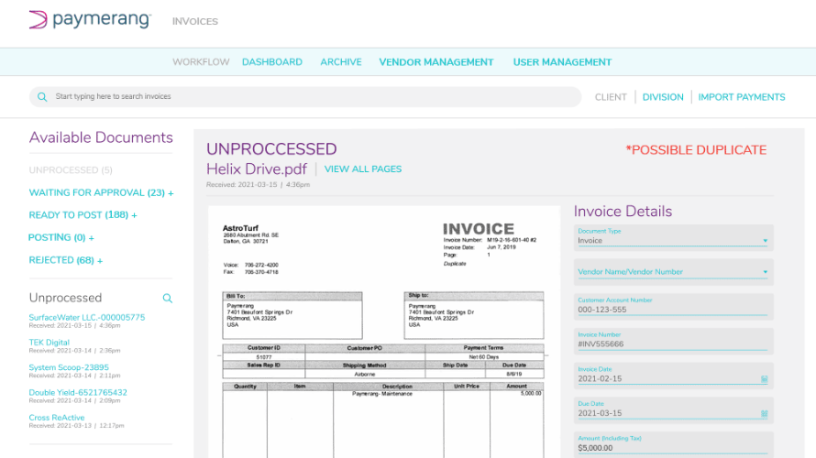Viewport: 816px width, 458px height.
Task: Click the Invoice Details heading
Action: coord(623,212)
